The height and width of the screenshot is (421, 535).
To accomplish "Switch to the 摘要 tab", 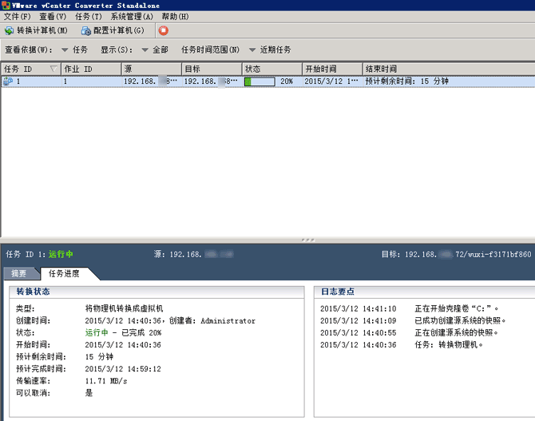I will click(x=19, y=273).
